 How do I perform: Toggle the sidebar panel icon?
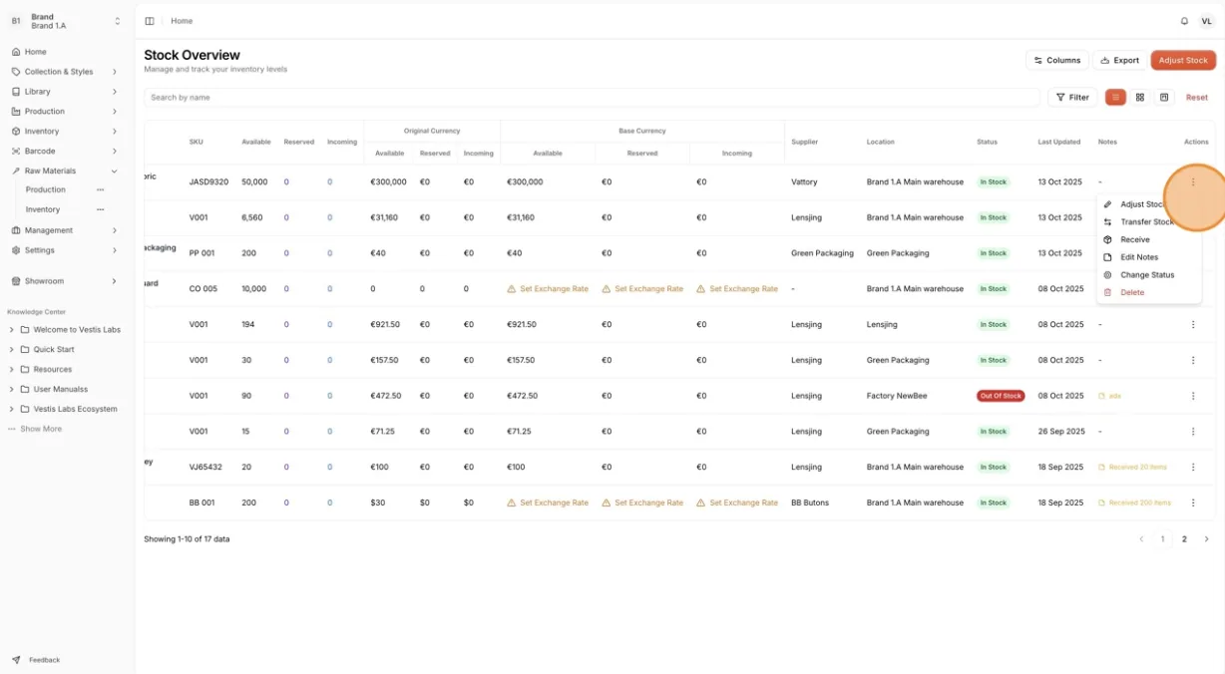tap(150, 21)
